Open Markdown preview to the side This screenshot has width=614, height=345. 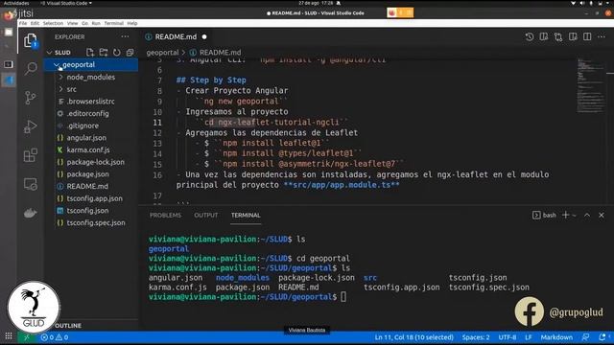tap(544, 36)
